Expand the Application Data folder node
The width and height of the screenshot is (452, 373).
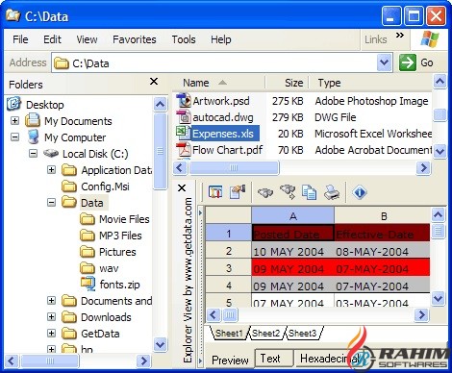click(x=51, y=169)
